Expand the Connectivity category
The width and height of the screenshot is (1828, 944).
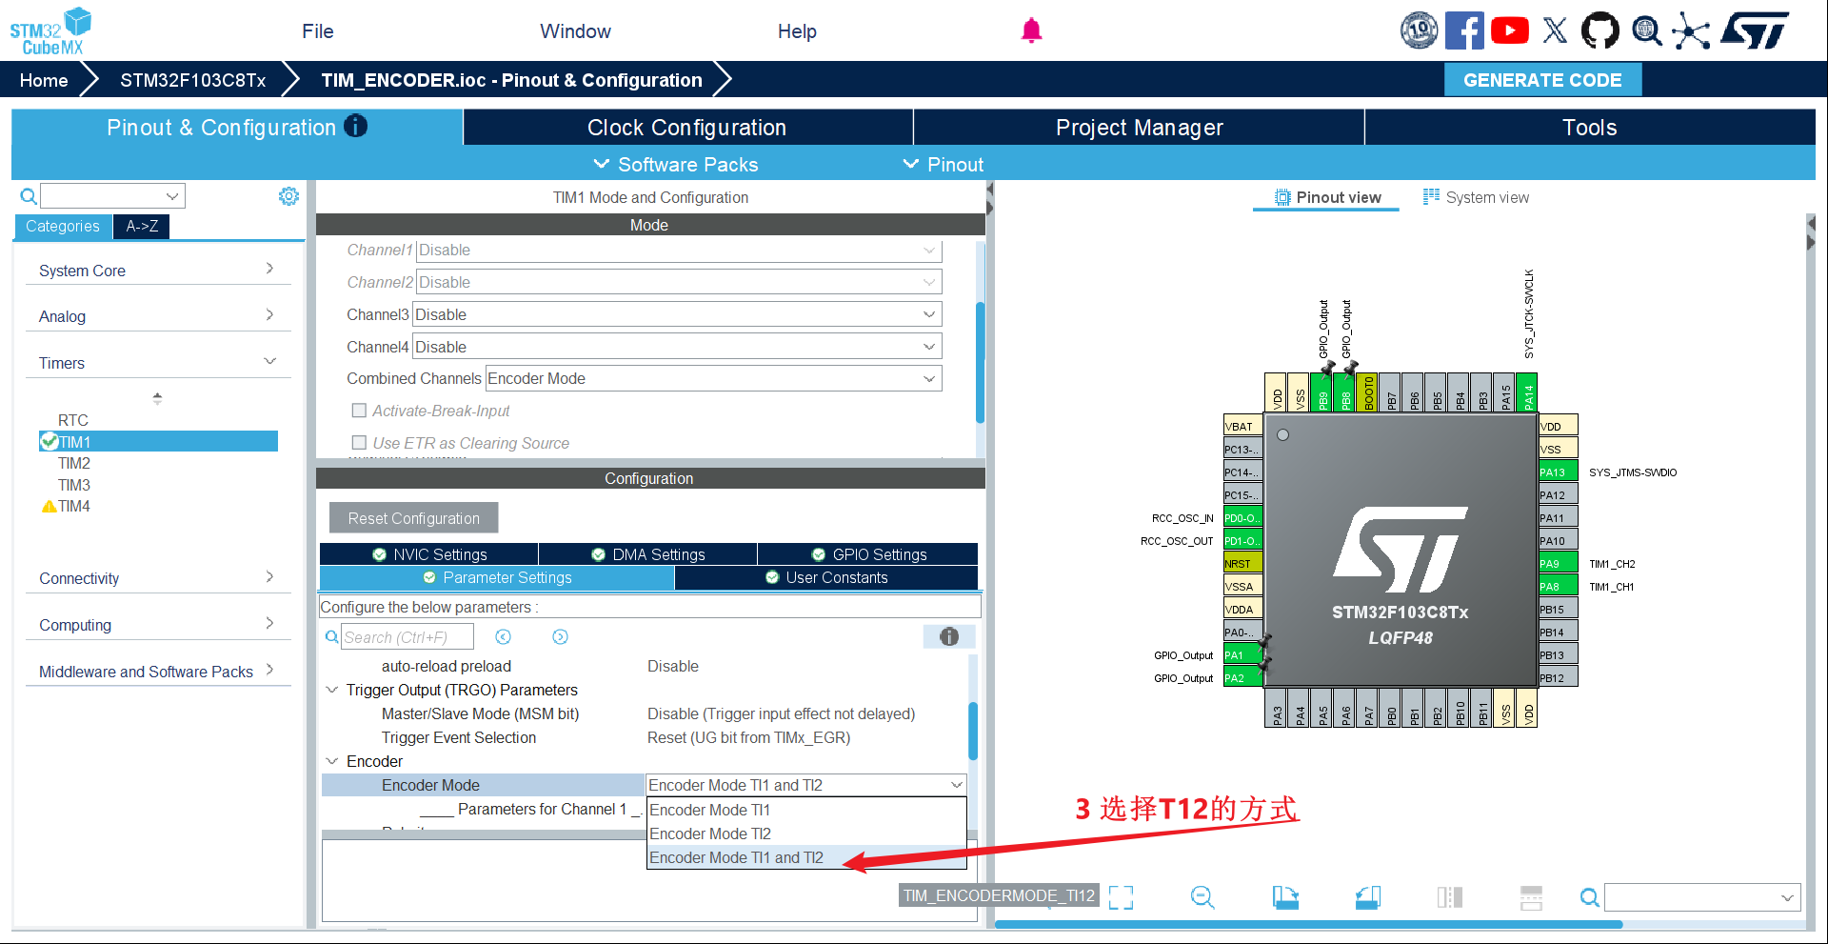point(157,578)
